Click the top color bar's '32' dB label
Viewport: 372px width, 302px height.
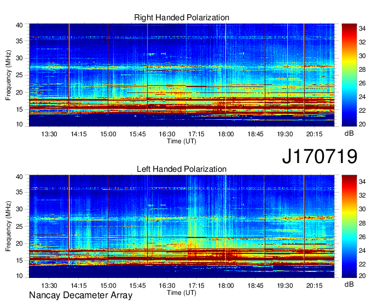362,42
